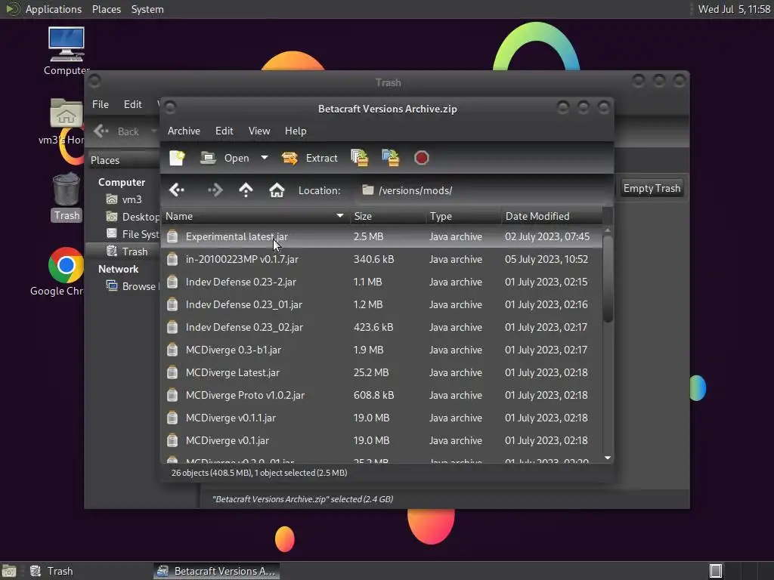Sort by the Name column header
Screen dimensions: 774x580
click(255, 216)
